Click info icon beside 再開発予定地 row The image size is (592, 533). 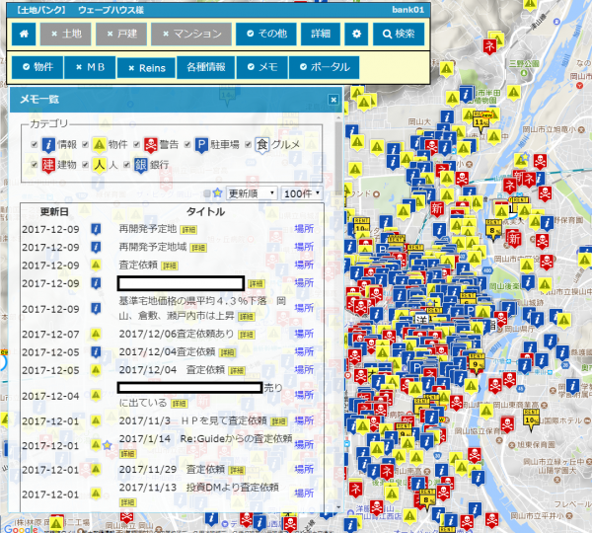coord(96,229)
